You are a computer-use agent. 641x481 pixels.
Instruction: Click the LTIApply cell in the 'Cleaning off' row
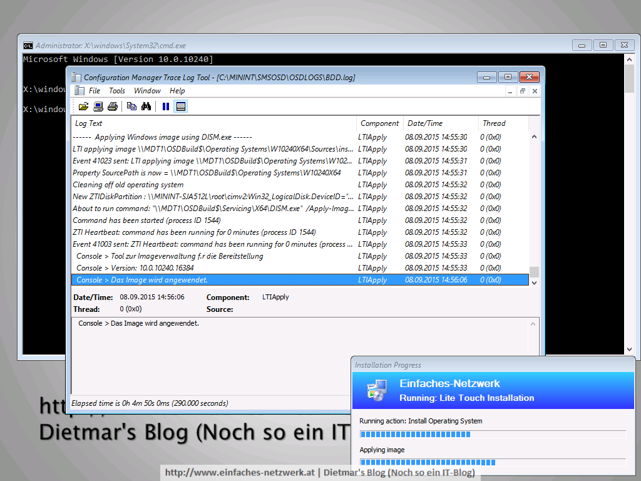(372, 185)
